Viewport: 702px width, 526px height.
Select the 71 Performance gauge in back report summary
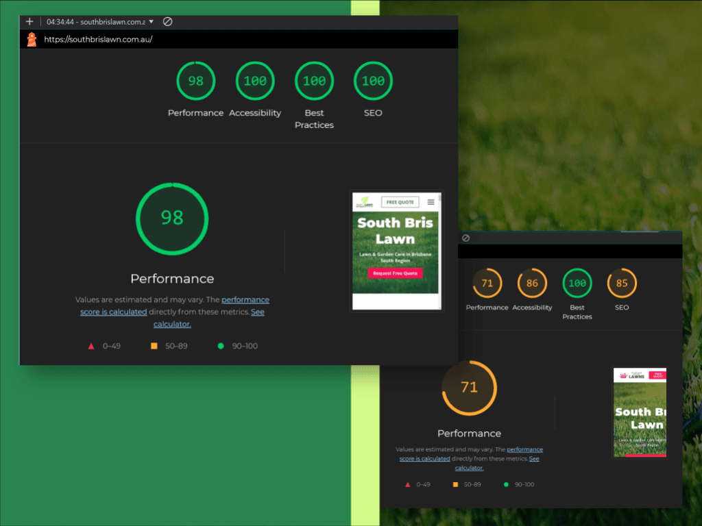point(487,283)
